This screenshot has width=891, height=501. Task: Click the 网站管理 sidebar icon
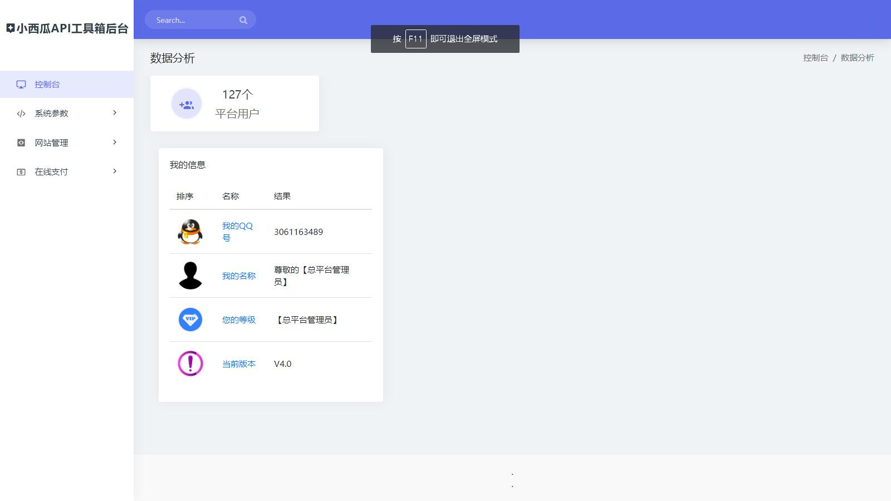pos(21,143)
